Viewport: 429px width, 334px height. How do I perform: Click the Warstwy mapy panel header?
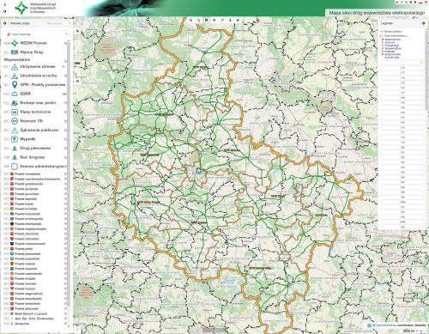(x=20, y=23)
